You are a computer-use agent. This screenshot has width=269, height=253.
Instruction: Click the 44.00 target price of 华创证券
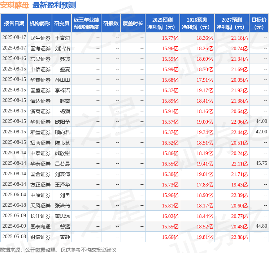coord(261,121)
